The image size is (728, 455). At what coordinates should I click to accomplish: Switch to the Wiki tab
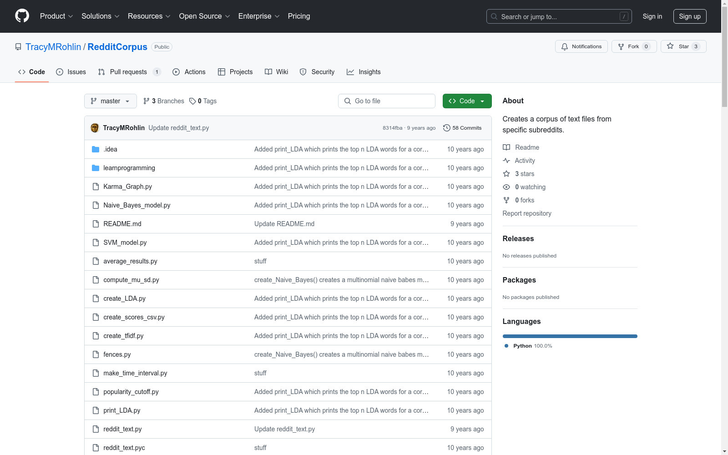coord(277,72)
